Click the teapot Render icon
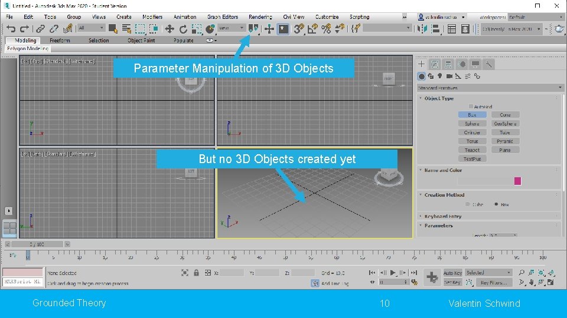Screen dimensions: 567x318 tap(559, 29)
